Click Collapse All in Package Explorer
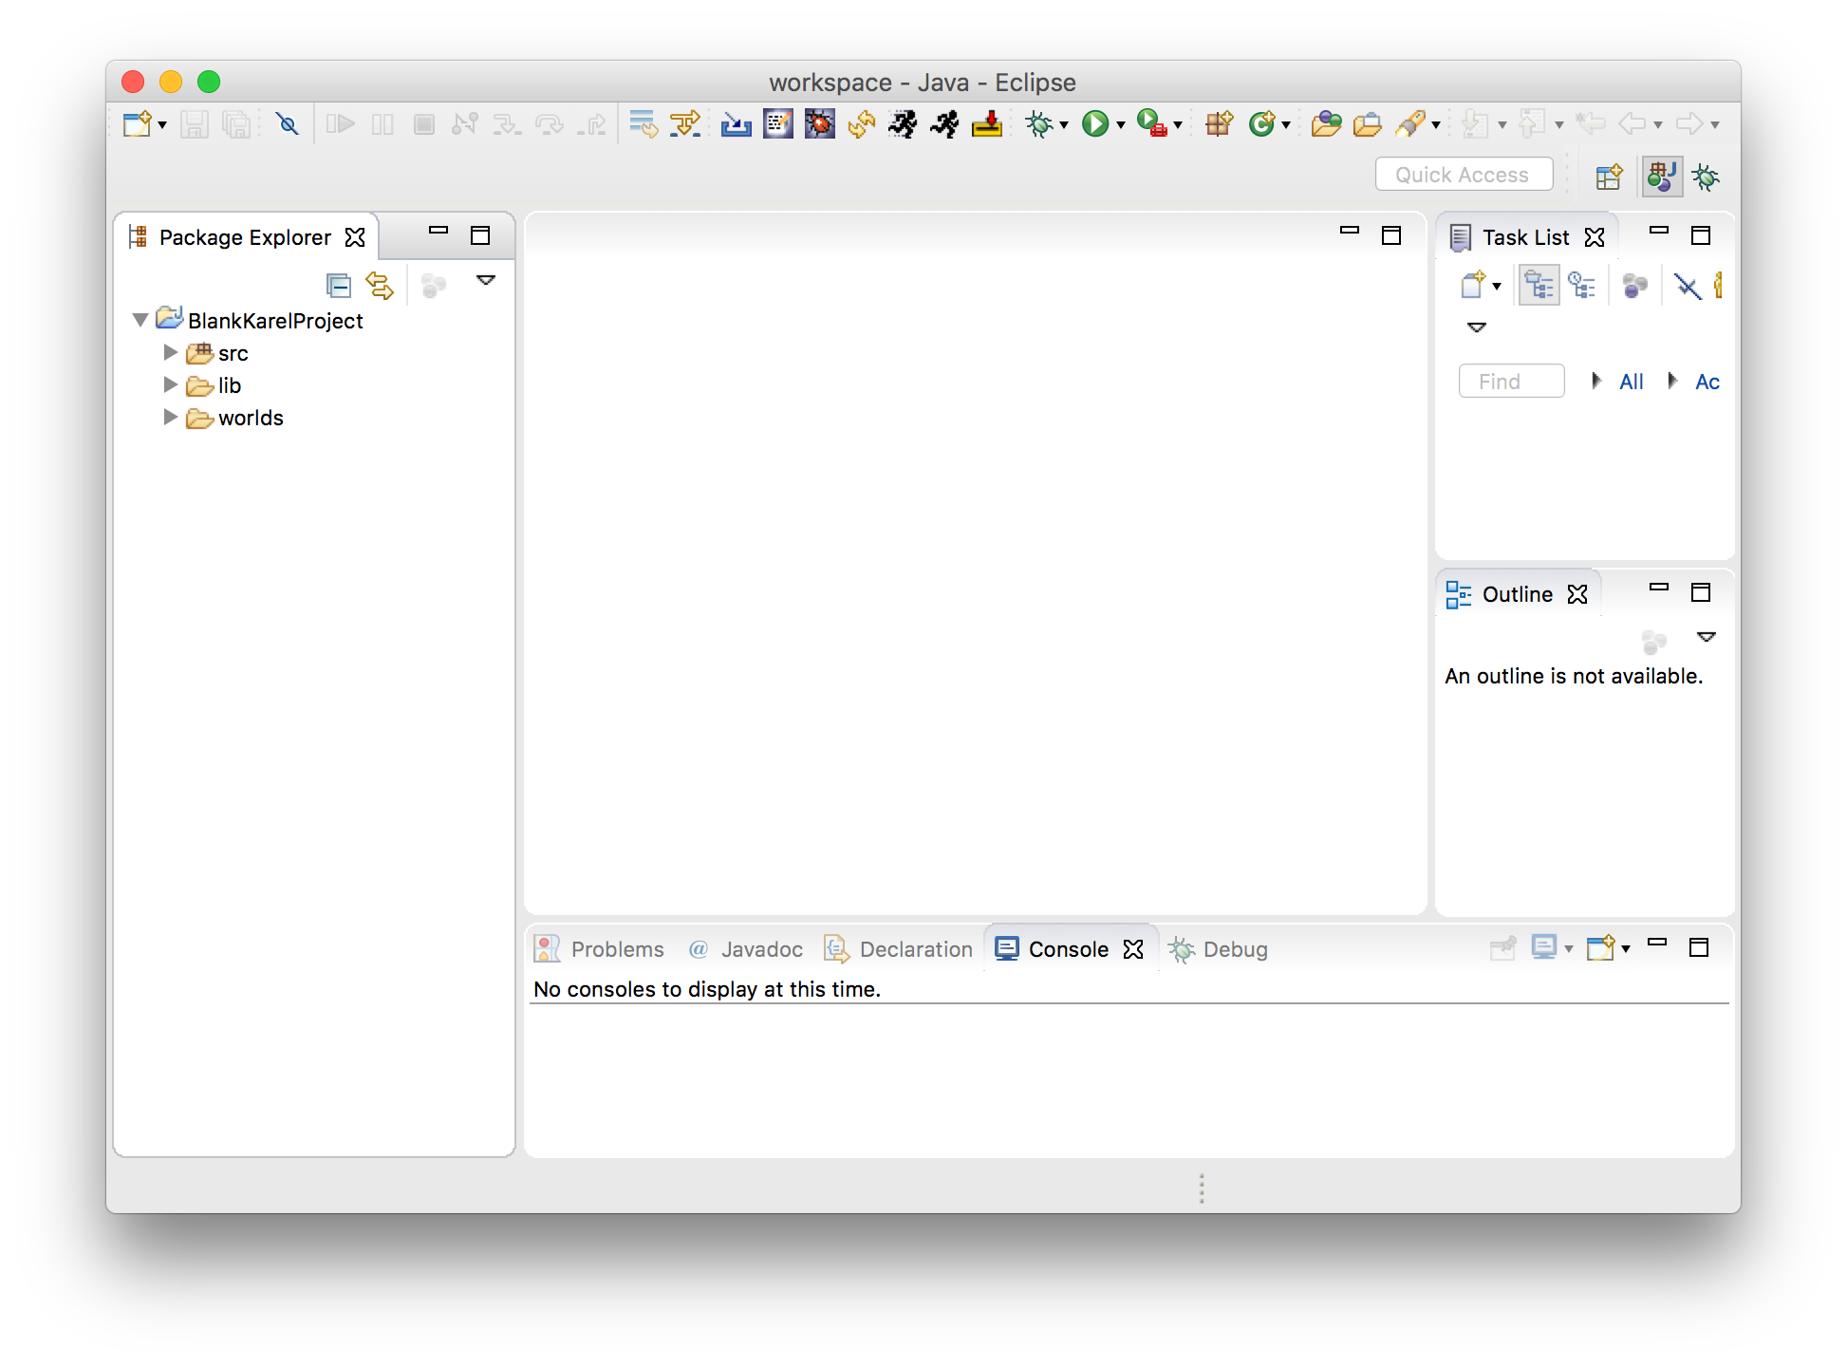Screen dimensions: 1847x1365 coord(338,285)
